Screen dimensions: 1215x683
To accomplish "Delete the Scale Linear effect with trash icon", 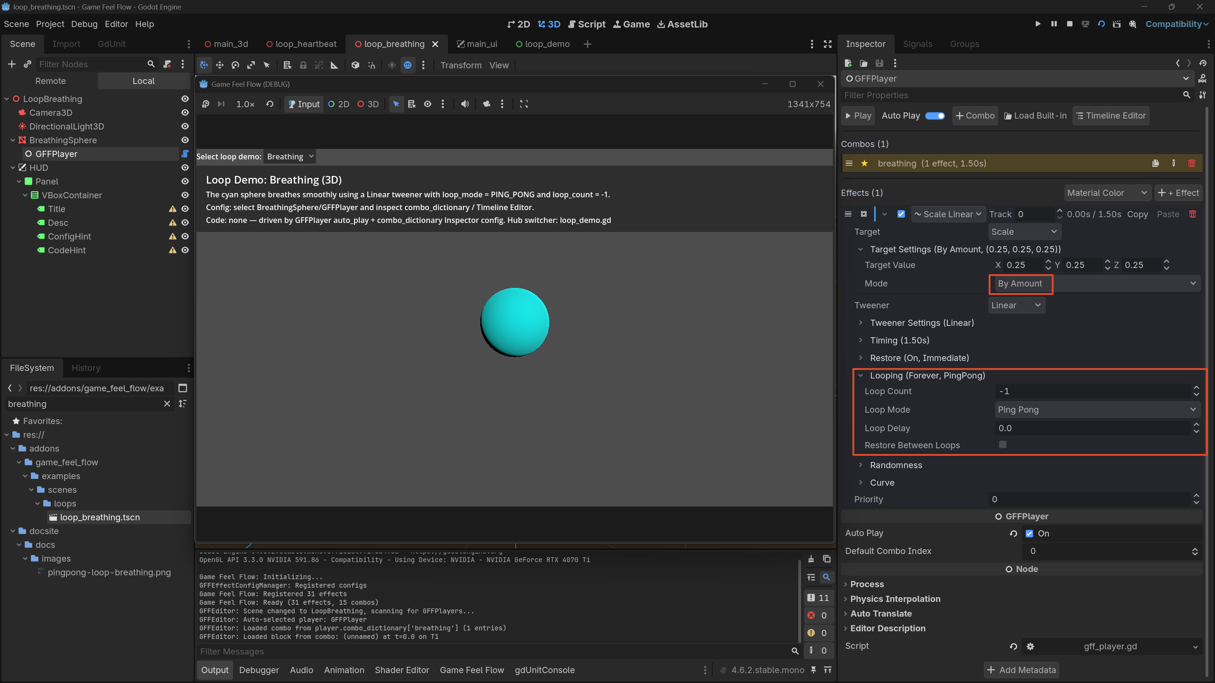I will coord(1193,214).
